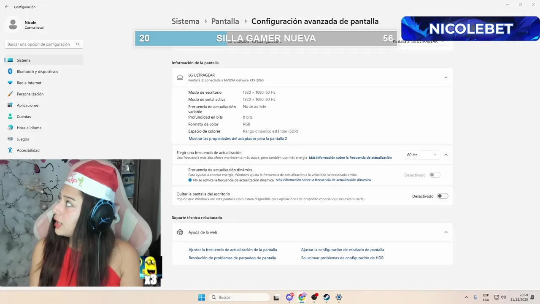Screen dimensions: 540x304
Task: Navigate to Sistema in the breadcrumb
Action: point(185,21)
